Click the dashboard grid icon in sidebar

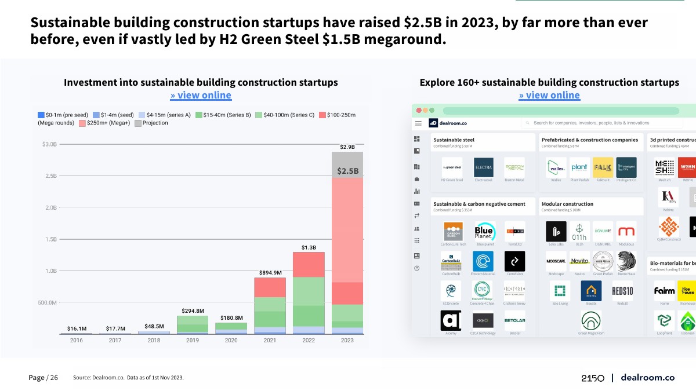[x=416, y=139]
